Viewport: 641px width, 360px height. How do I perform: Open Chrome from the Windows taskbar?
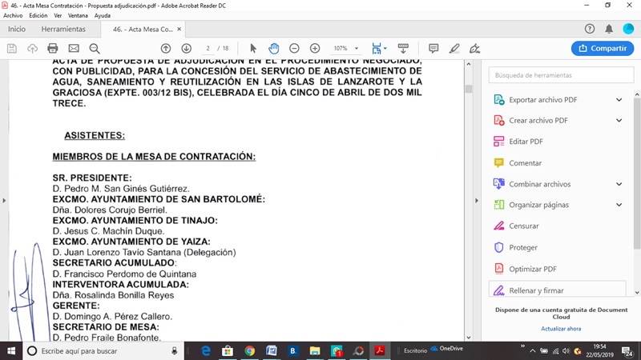249,350
